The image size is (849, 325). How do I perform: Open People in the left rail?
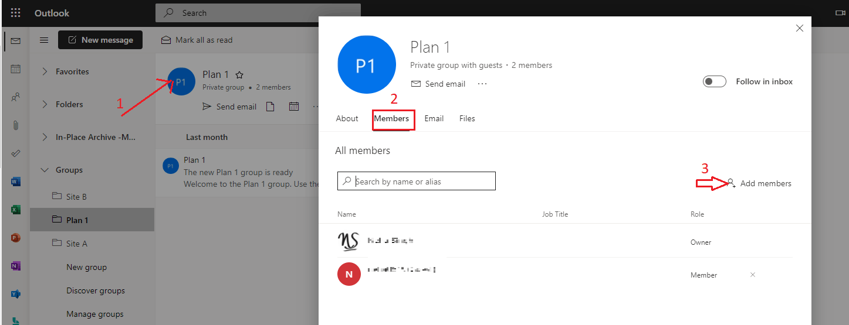[16, 97]
